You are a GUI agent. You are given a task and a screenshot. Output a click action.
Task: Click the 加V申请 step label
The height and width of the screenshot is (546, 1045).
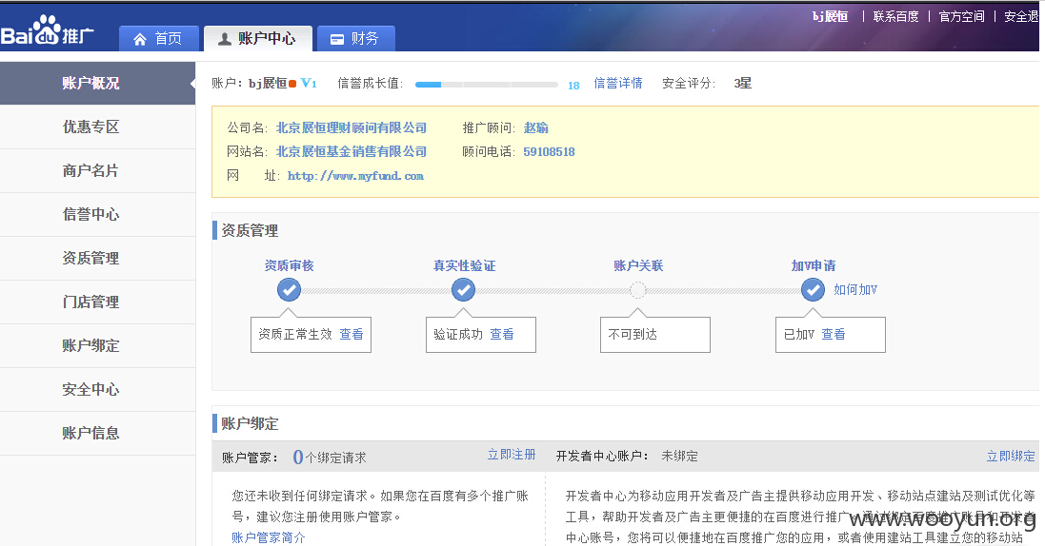814,265
